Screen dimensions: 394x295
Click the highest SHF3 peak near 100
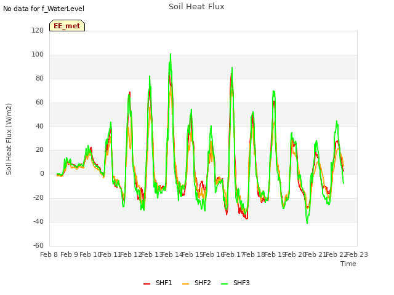(171, 54)
